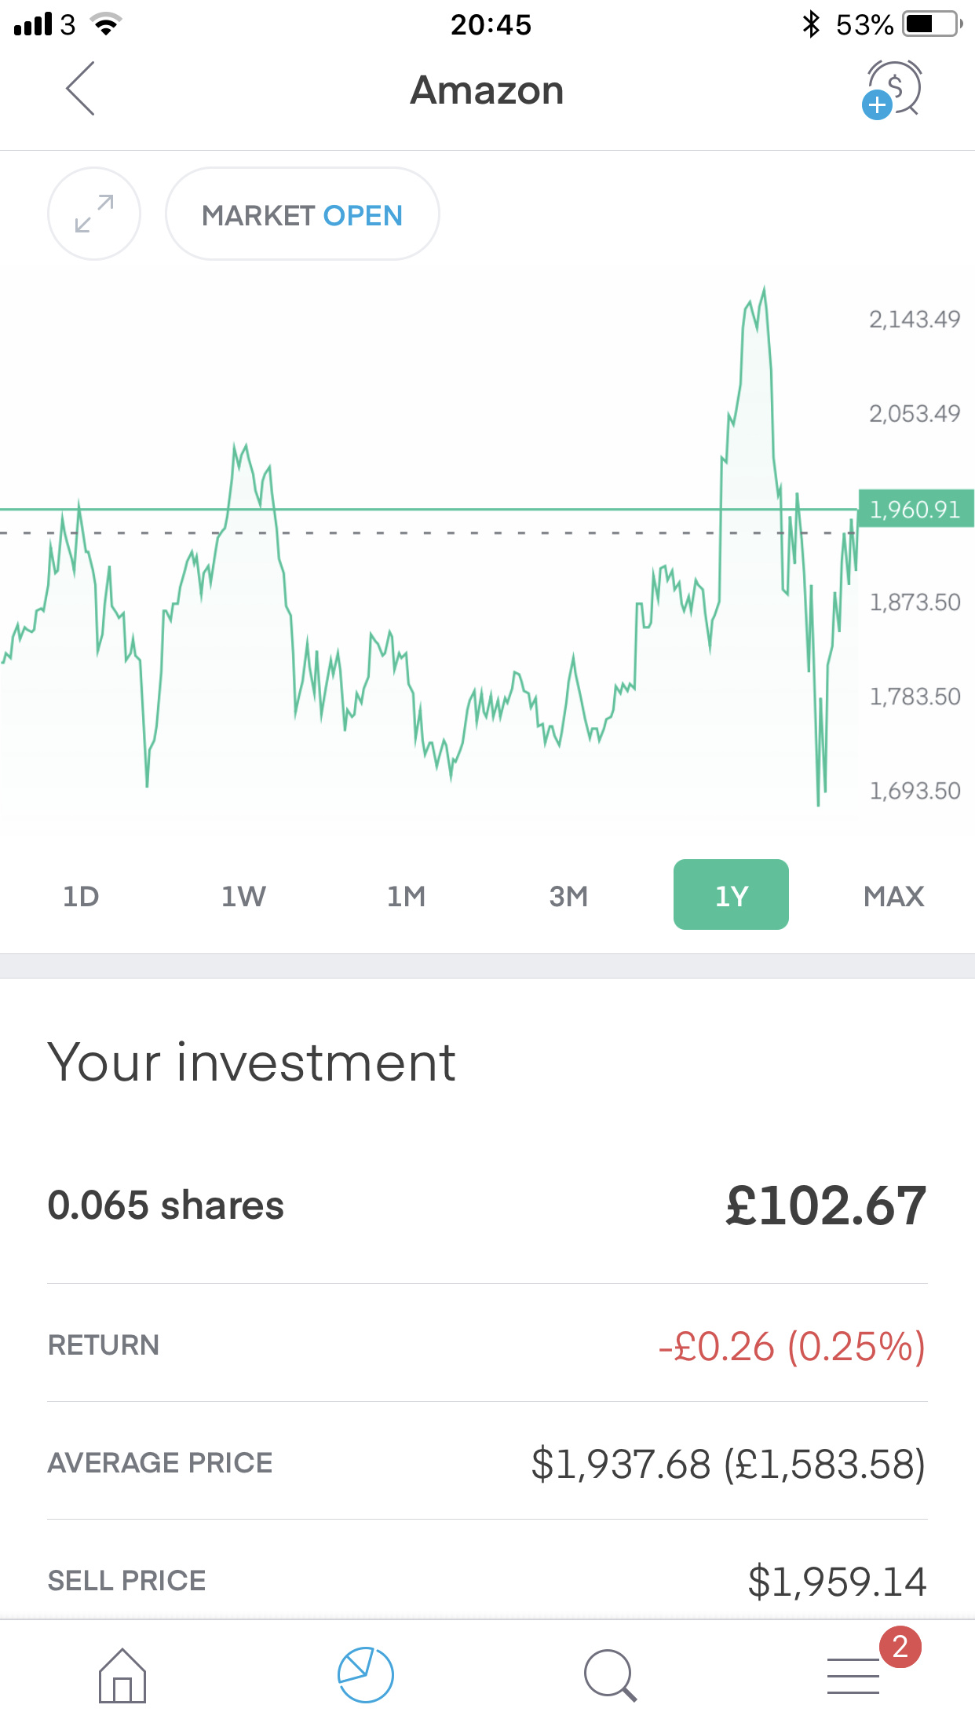Tap the MARKET OPEN status pill
The image size is (975, 1734).
302,214
